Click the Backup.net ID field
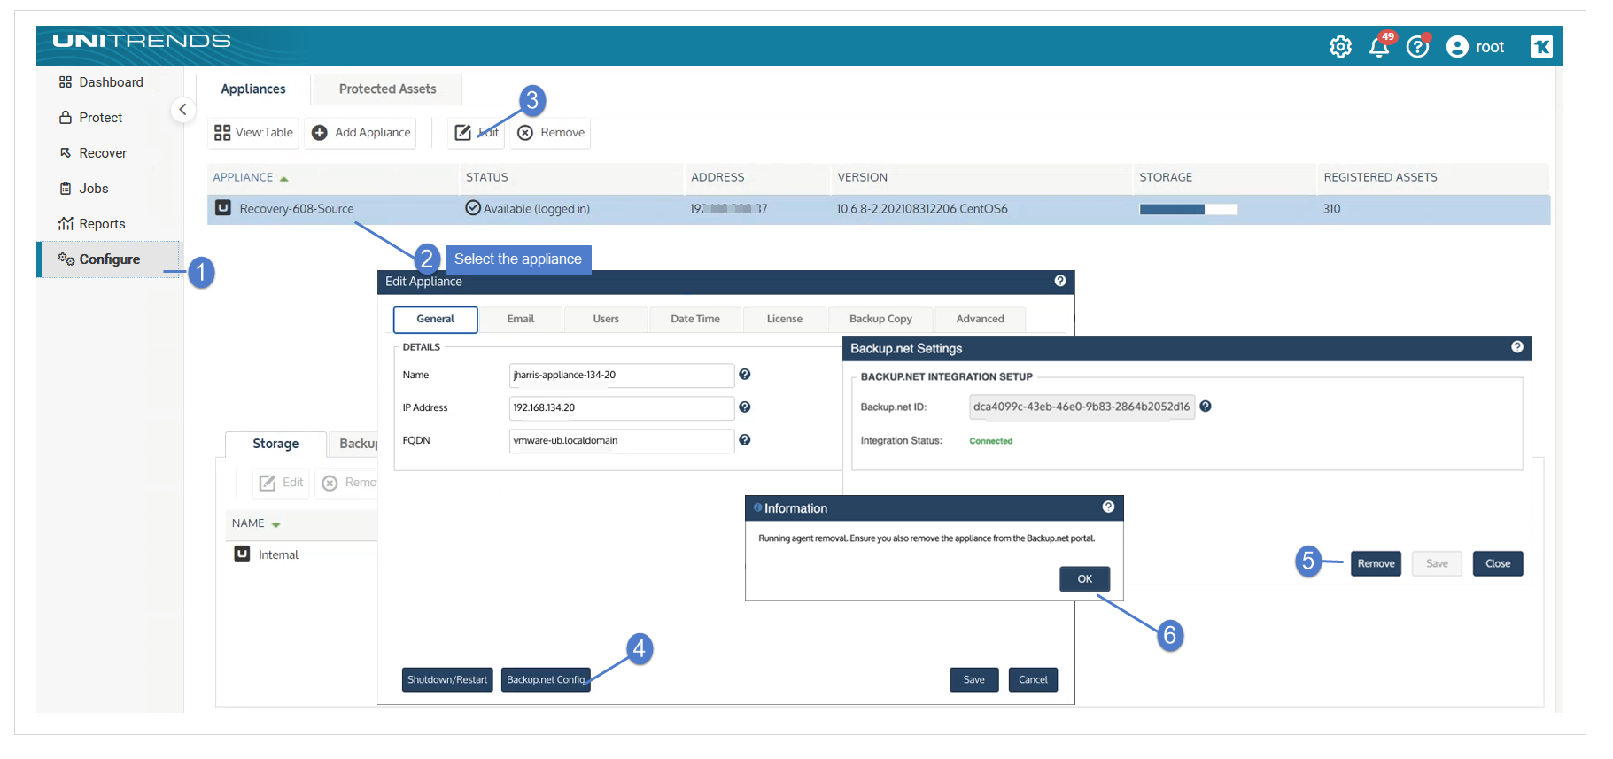The height and width of the screenshot is (759, 1613). click(1082, 407)
